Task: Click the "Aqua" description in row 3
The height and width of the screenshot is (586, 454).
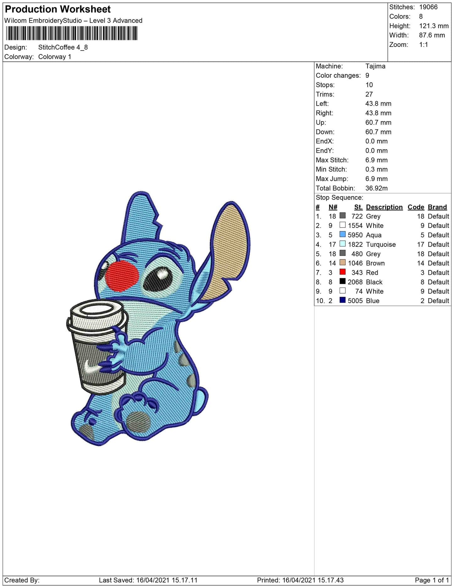Action: [x=374, y=235]
